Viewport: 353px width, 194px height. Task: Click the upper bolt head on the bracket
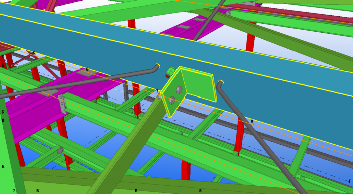click(179, 89)
